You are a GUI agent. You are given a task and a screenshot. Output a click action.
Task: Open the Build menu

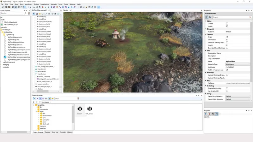pyautogui.click(x=16, y=4)
